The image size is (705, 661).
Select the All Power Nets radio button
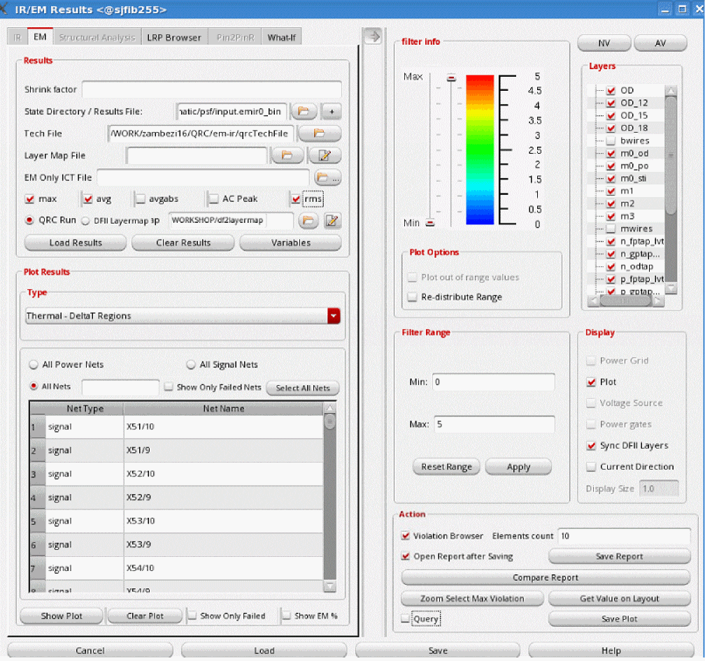point(33,365)
